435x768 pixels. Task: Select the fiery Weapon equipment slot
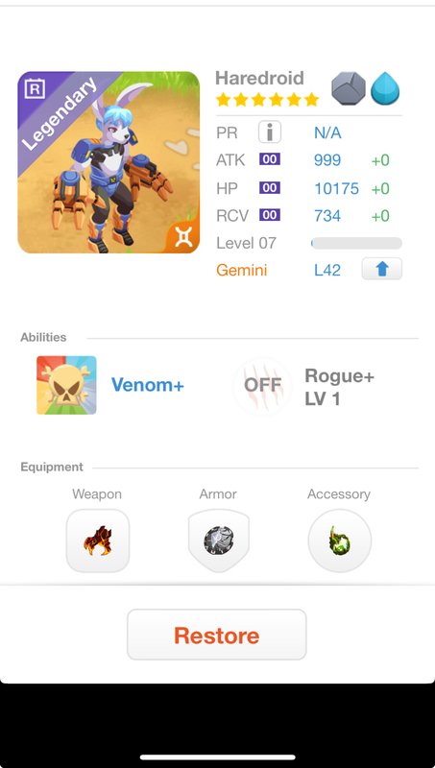point(98,540)
